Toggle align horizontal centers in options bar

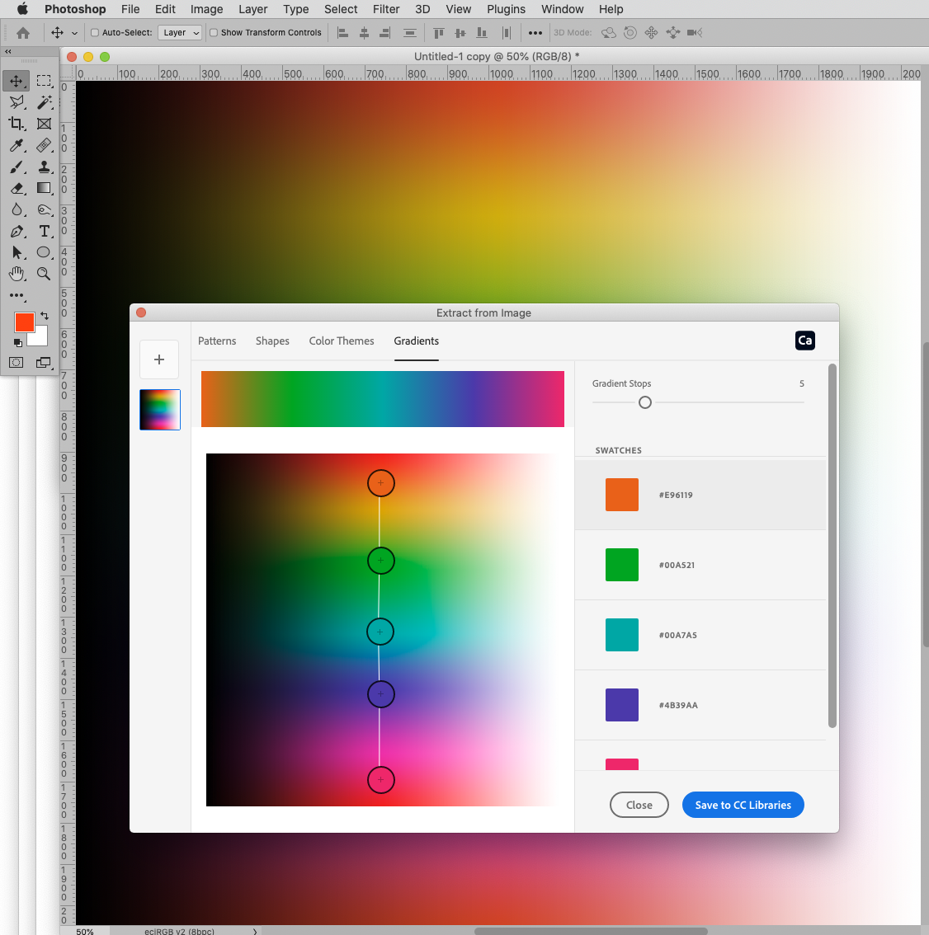(x=363, y=32)
